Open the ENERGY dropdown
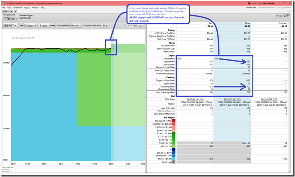This screenshot has width=295, height=177. click(10, 25)
